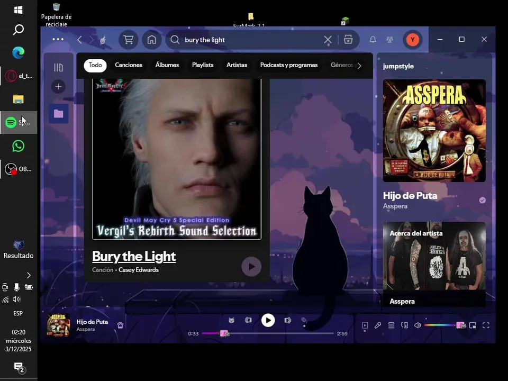508x381 pixels.
Task: Open the mini player
Action: click(473, 325)
